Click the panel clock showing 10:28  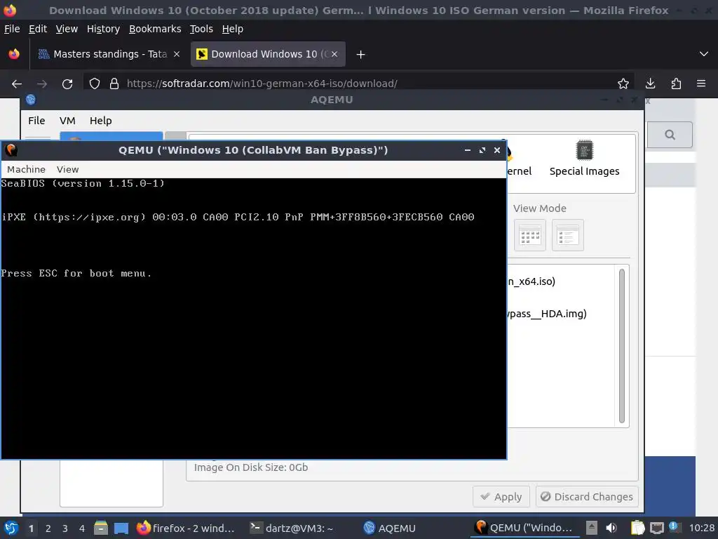pos(701,528)
